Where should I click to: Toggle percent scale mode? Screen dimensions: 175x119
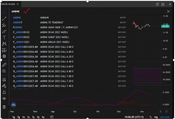pyautogui.click(x=150, y=117)
